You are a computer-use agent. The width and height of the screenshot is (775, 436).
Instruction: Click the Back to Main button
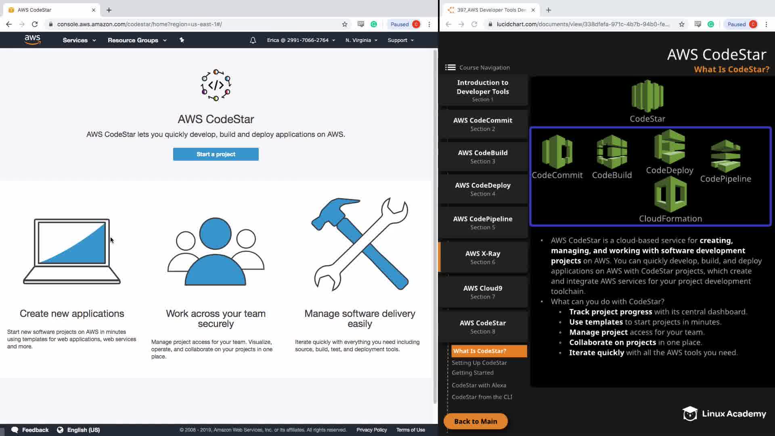click(x=475, y=421)
